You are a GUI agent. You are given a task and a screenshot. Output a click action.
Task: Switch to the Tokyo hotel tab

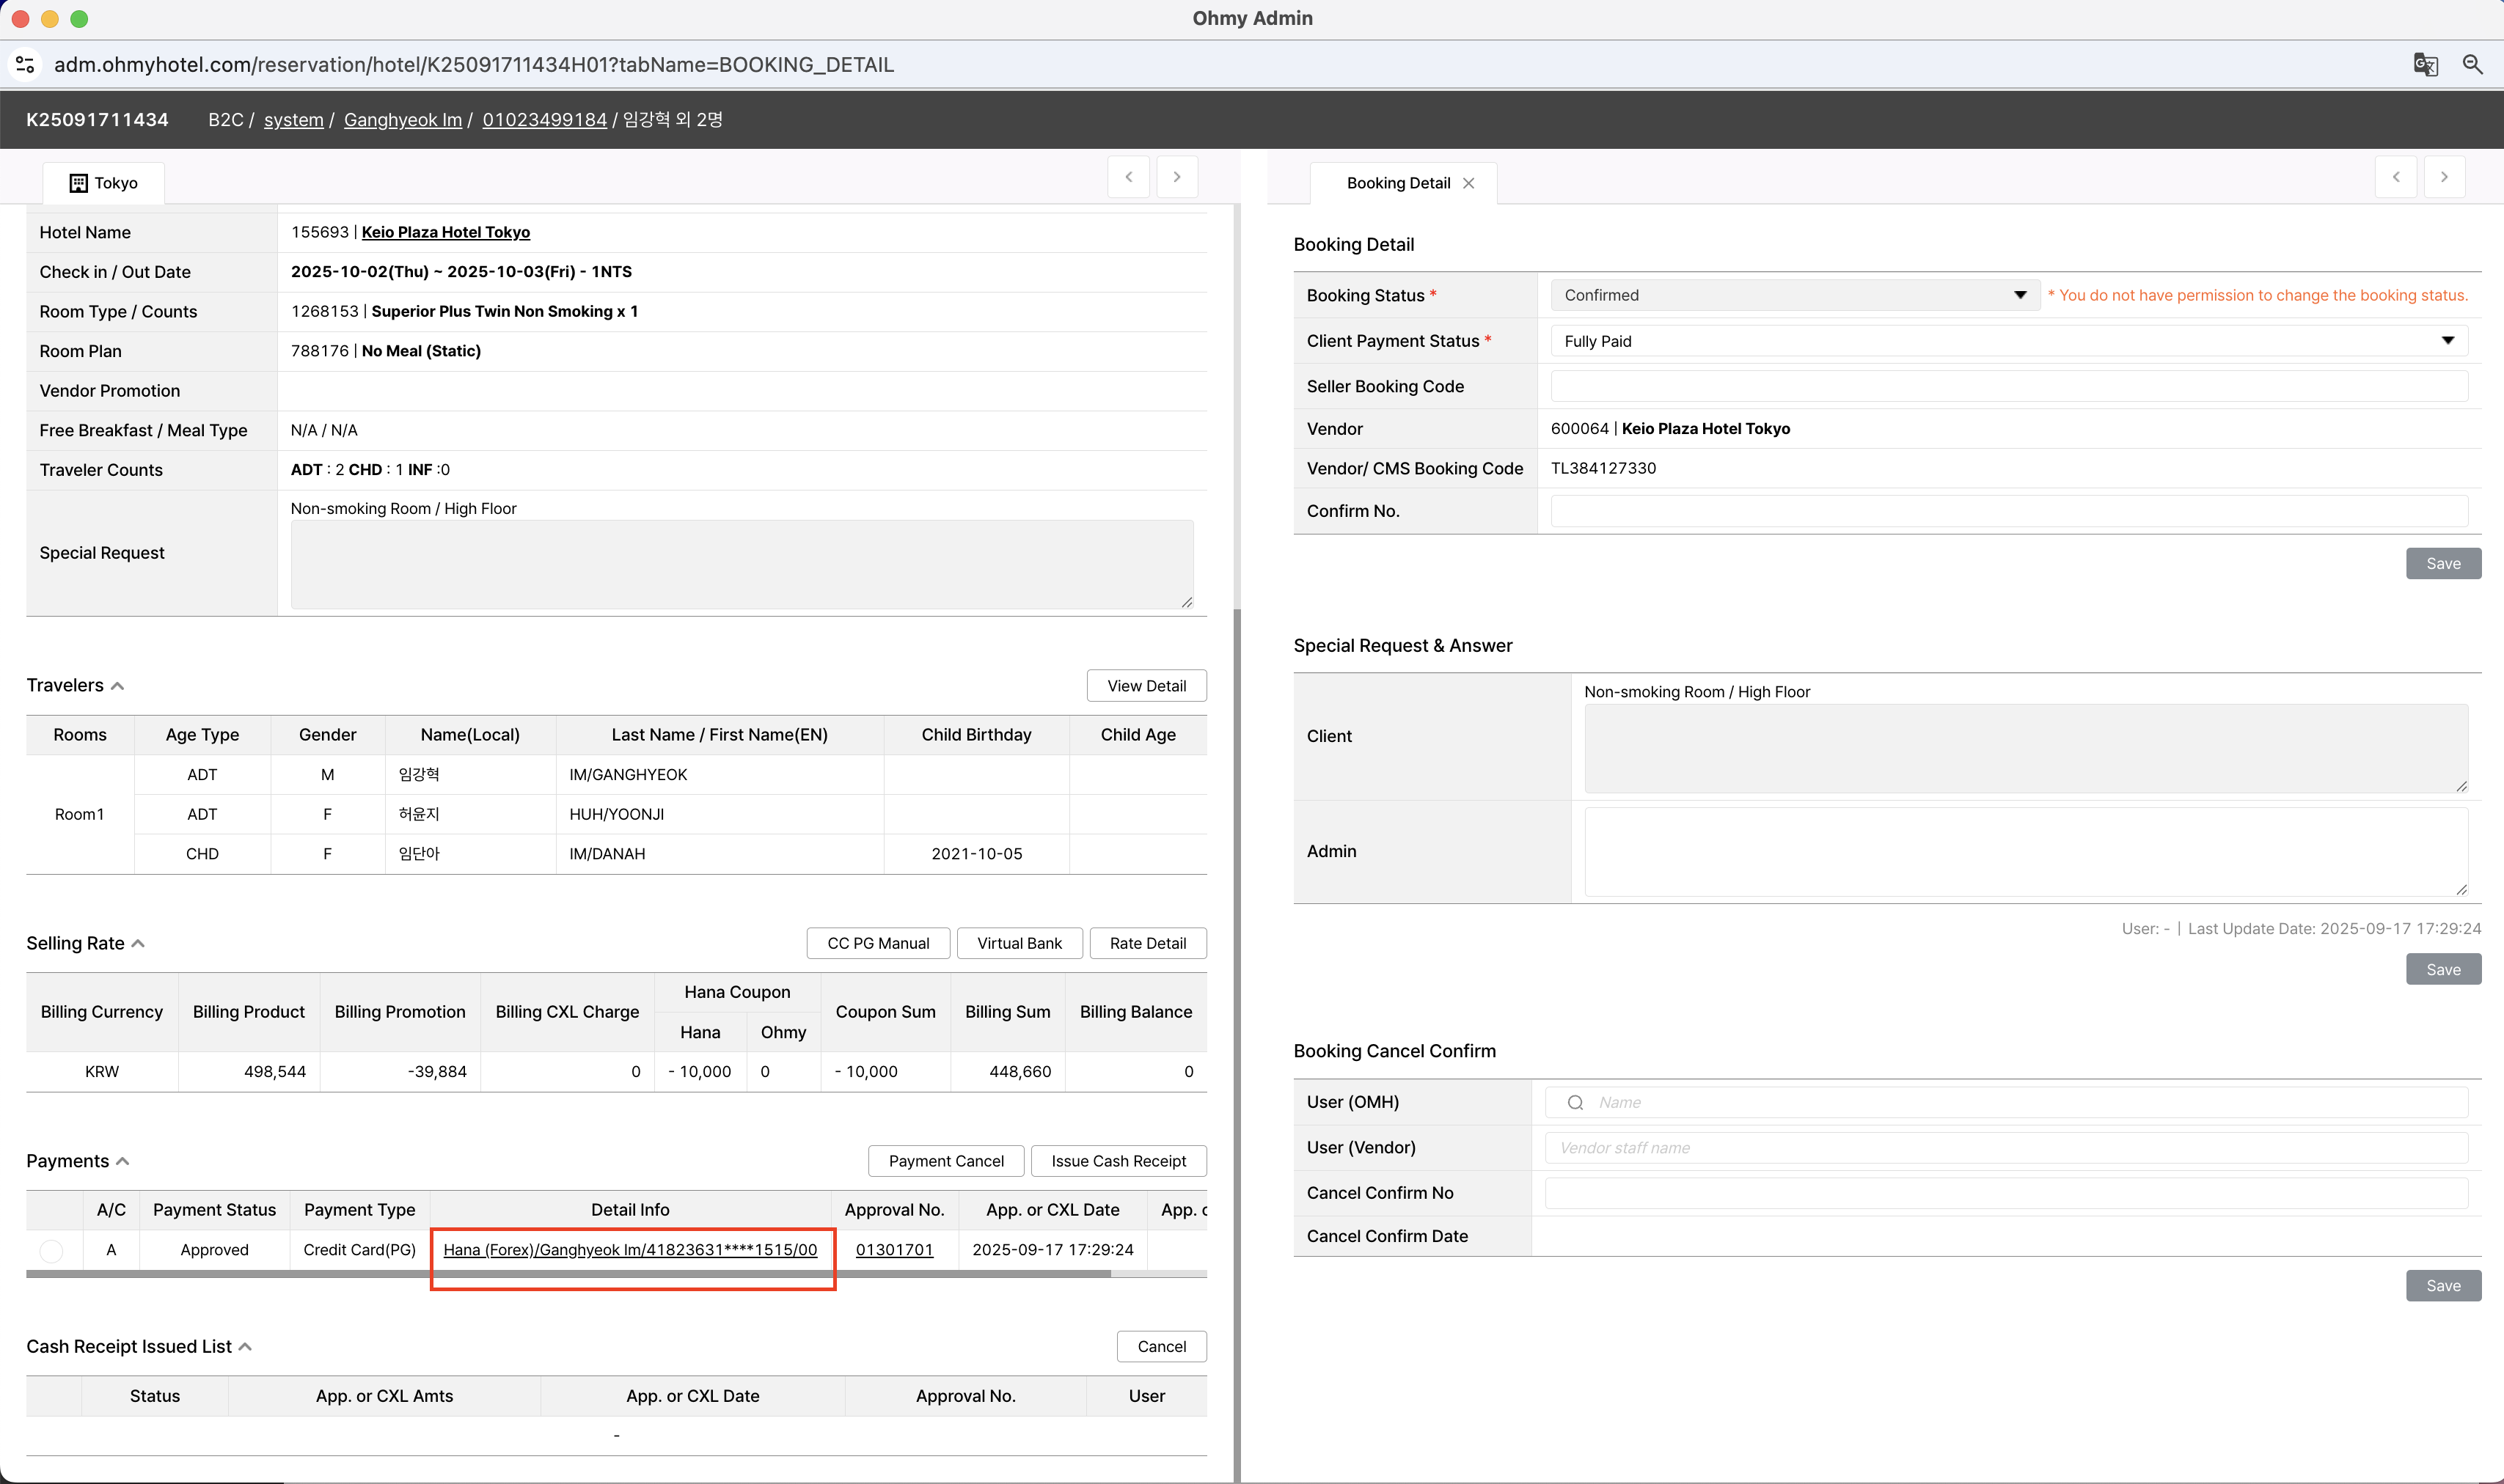(x=104, y=183)
